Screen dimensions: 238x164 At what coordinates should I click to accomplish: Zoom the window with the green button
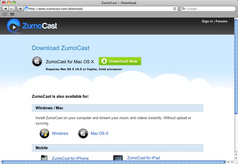14,3
